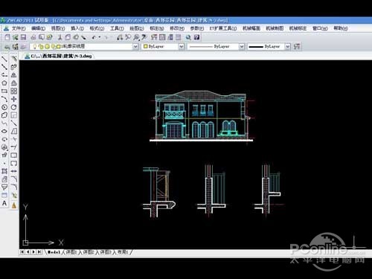Open the 文件 (File) menu
Image resolution: width=372 pixels, height=279 pixels.
tap(16, 28)
